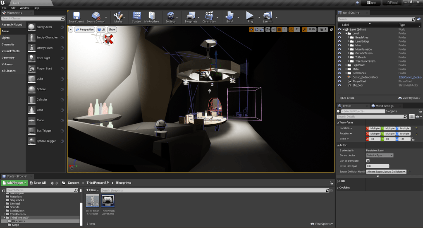
Task: Open the Convert Actor type dropdown
Action: pos(380,155)
